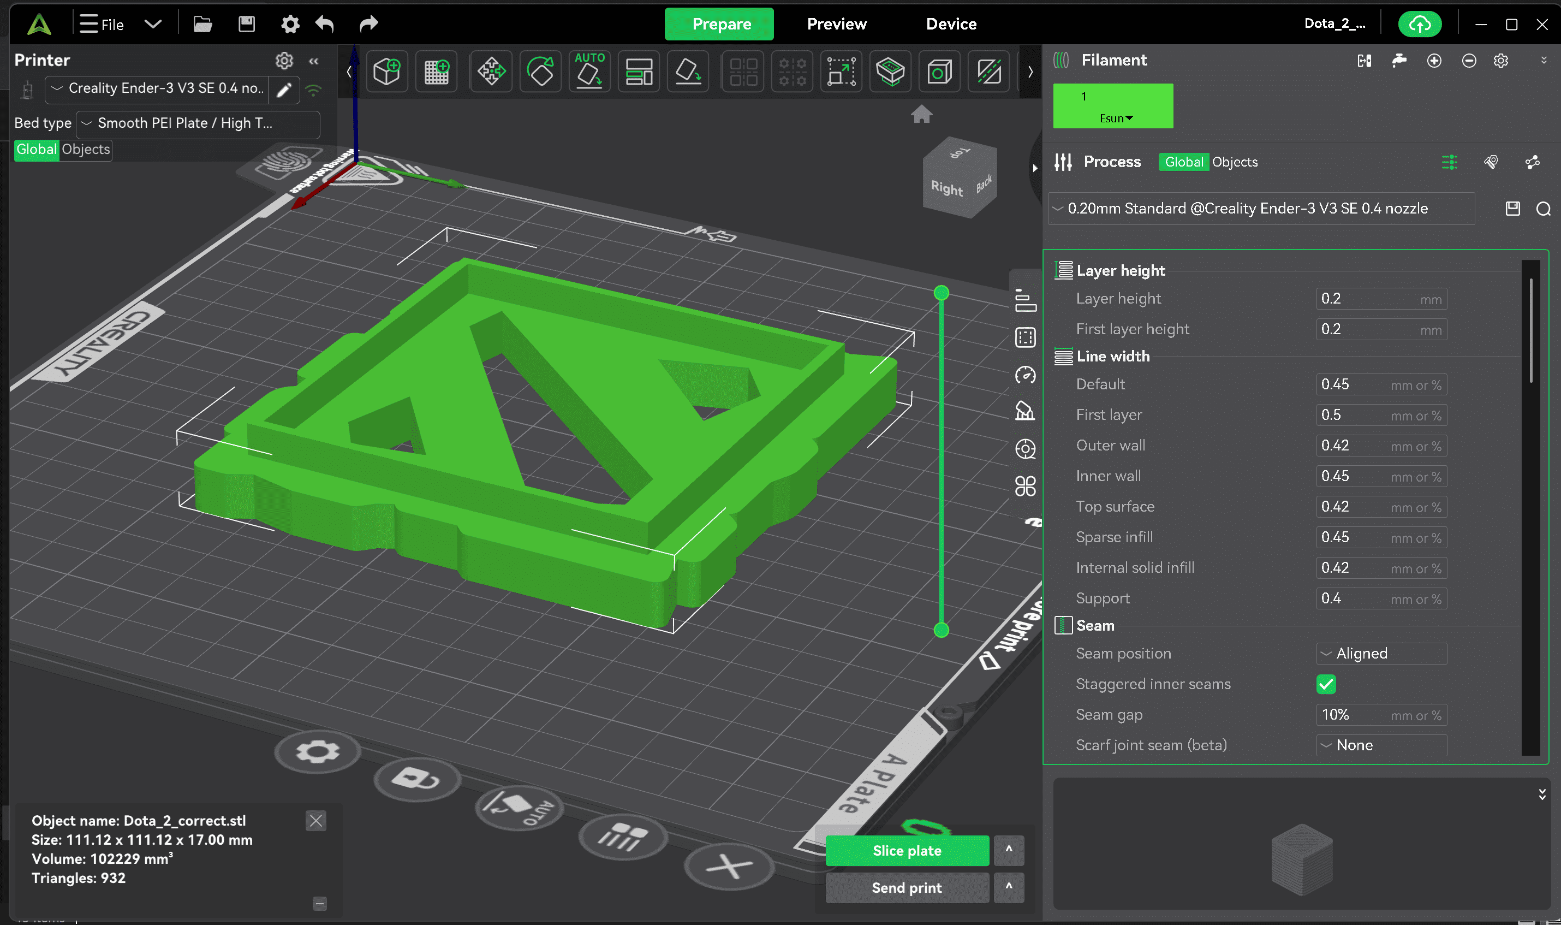Image resolution: width=1561 pixels, height=925 pixels.
Task: Click the Outer wall line width field
Action: [1381, 446]
